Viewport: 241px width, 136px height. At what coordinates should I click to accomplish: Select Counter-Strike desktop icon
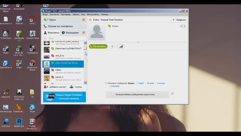32,35
